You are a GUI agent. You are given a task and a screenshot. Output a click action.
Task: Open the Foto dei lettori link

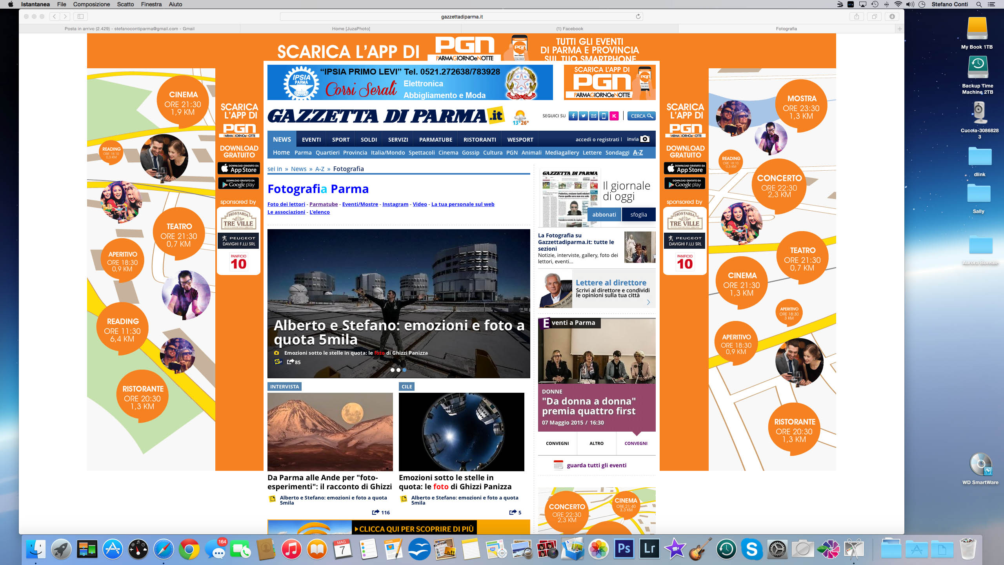pyautogui.click(x=286, y=204)
